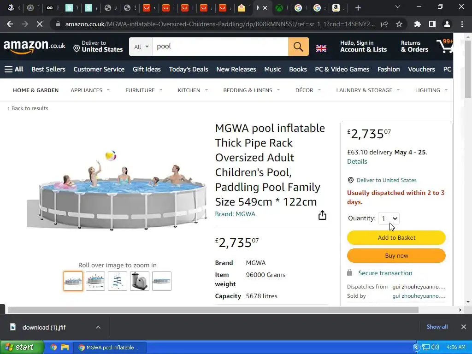The width and height of the screenshot is (472, 354).
Task: Click the horizontal page scrollbar
Action: point(213,310)
